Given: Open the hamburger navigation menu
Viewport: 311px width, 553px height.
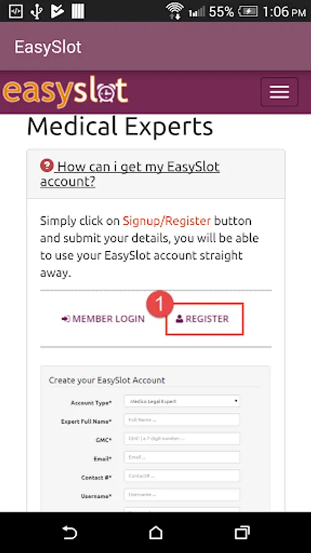Looking at the screenshot, I should click(x=279, y=92).
